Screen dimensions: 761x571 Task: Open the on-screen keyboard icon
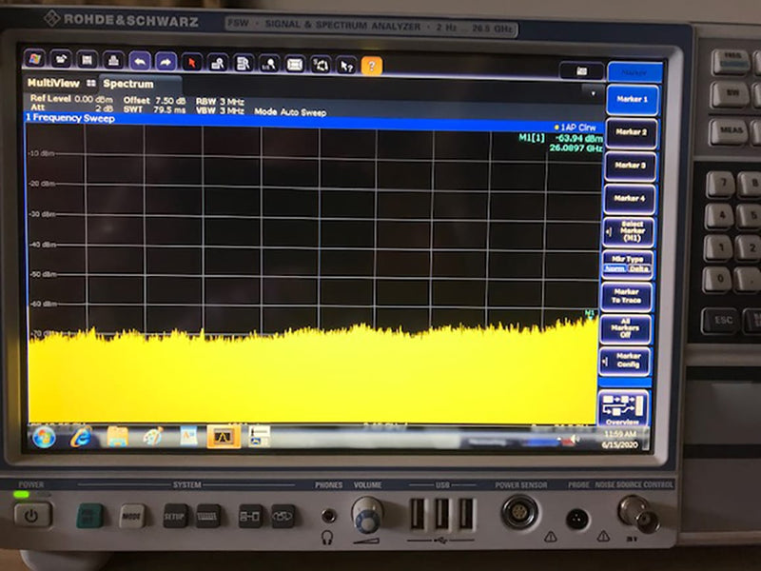pyautogui.click(x=295, y=64)
